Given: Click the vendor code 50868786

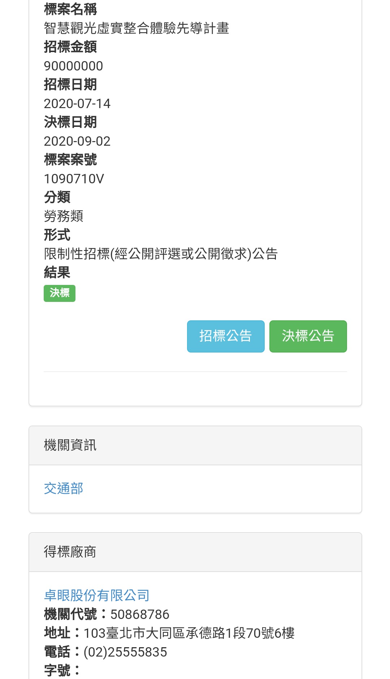Looking at the screenshot, I should pos(140,614).
